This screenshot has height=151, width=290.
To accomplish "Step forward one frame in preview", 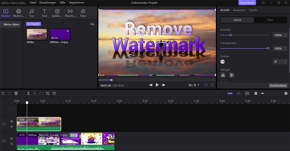I will click(x=163, y=85).
